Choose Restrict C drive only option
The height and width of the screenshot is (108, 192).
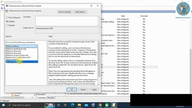coord(22,51)
